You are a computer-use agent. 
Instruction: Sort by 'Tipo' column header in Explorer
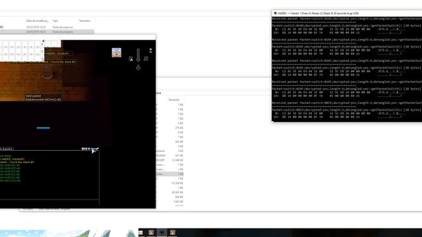tap(55, 20)
